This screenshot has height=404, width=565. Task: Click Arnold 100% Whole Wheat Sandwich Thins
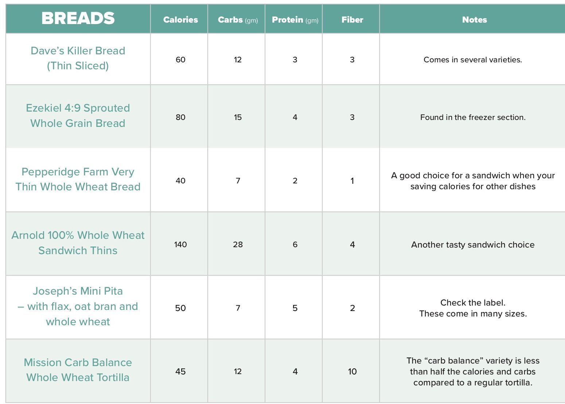(x=78, y=243)
